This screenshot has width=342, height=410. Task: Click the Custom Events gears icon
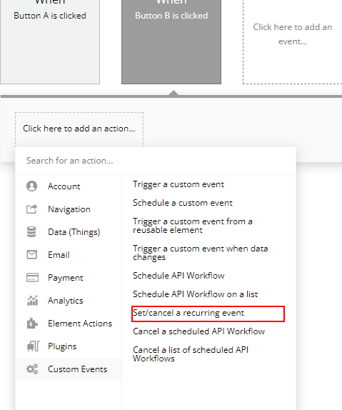(x=32, y=369)
